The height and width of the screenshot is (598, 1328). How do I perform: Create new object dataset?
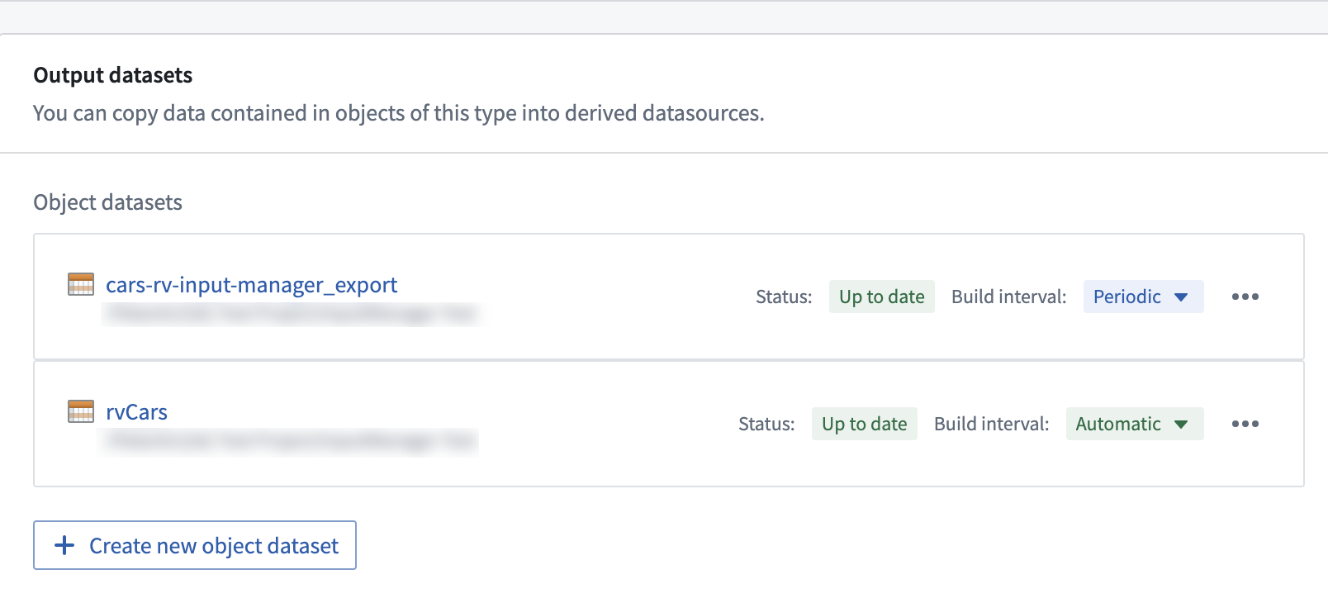(195, 545)
